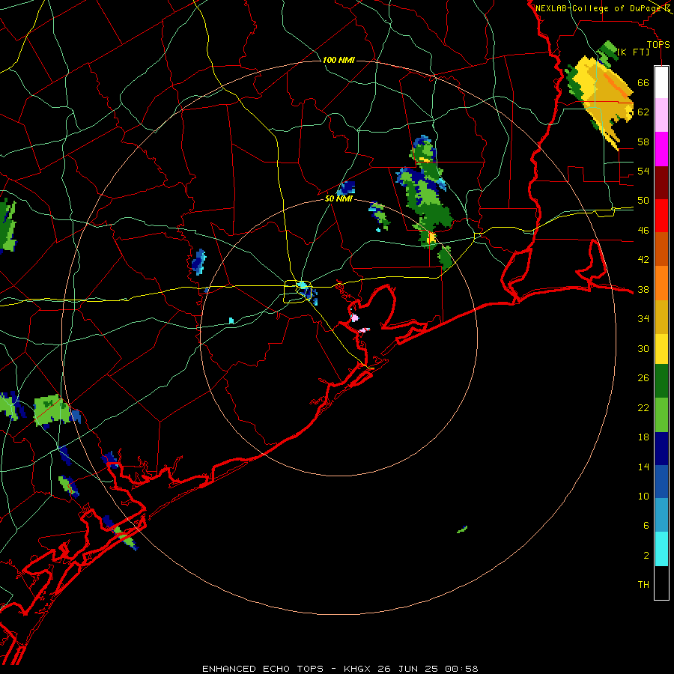Click the cyan legend swatch
Image resolution: width=674 pixels, height=674 pixels.
click(661, 549)
